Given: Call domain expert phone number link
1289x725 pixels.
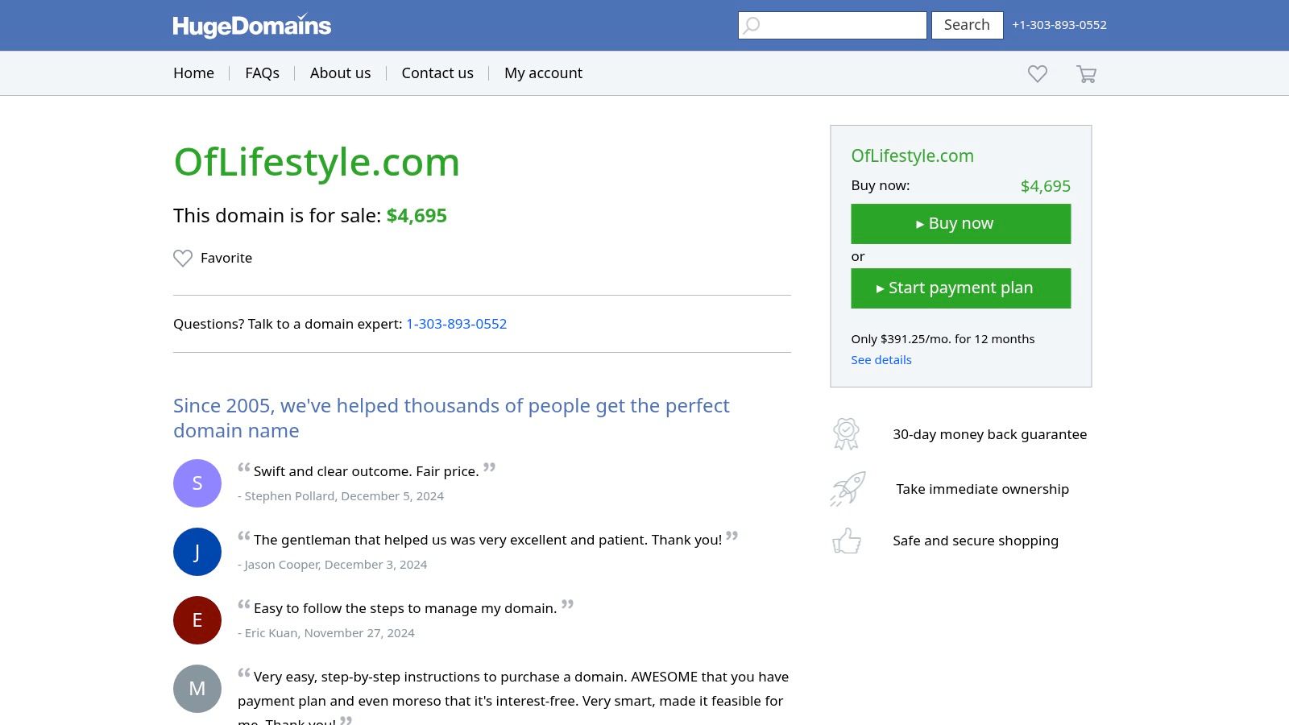Looking at the screenshot, I should click(x=456, y=324).
